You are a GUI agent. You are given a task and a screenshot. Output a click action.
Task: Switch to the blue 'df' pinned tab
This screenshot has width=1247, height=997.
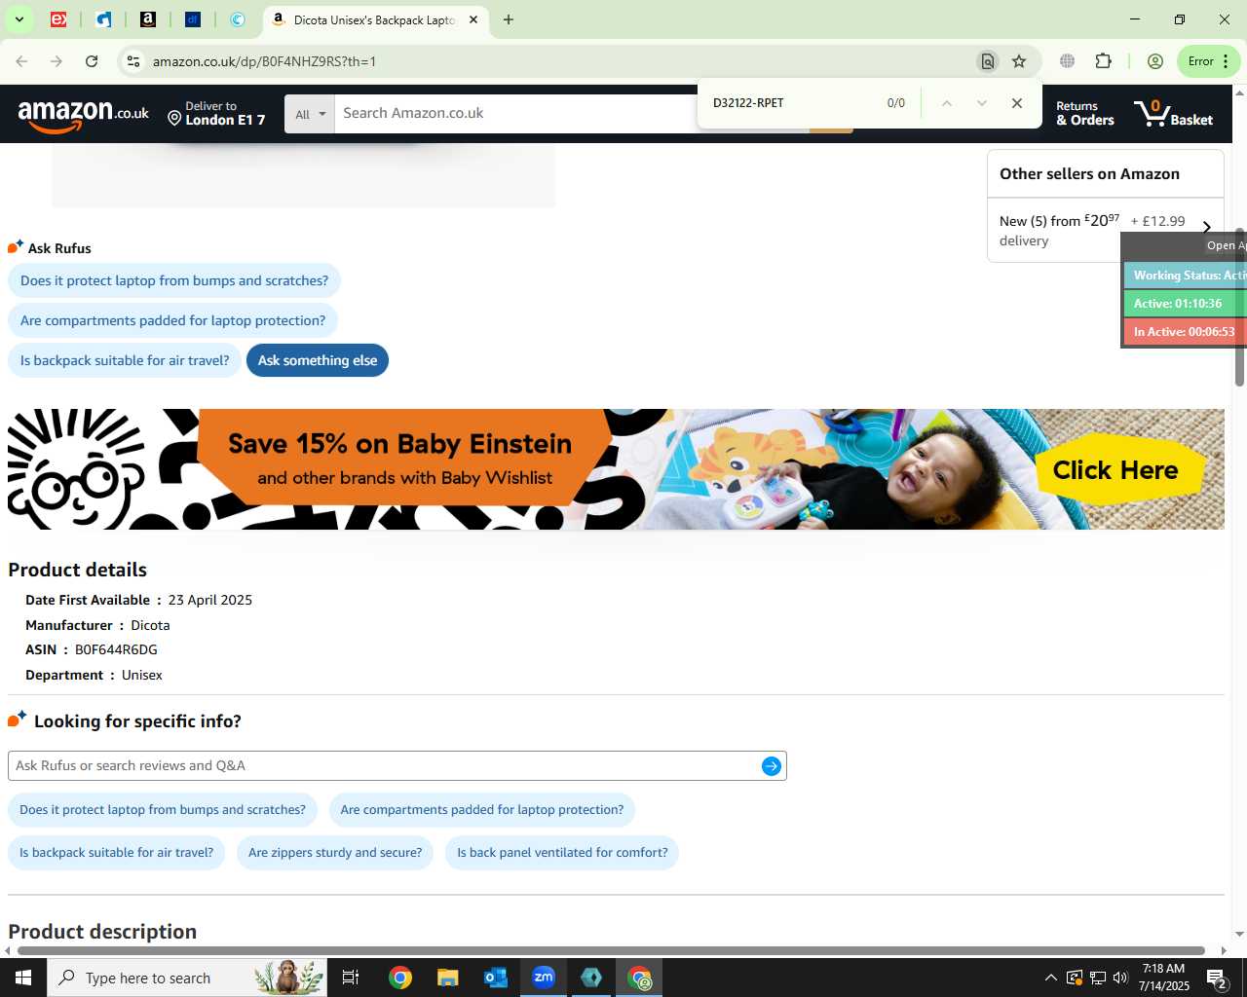193,19
